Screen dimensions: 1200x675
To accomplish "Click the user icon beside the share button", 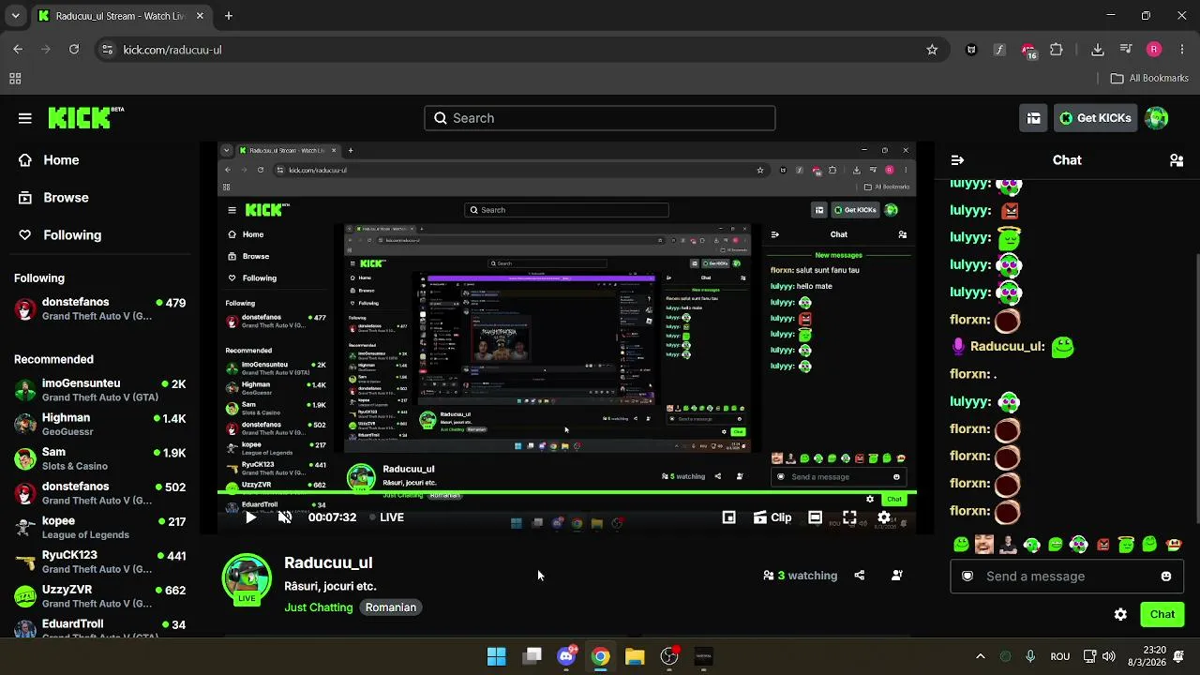I will [897, 576].
